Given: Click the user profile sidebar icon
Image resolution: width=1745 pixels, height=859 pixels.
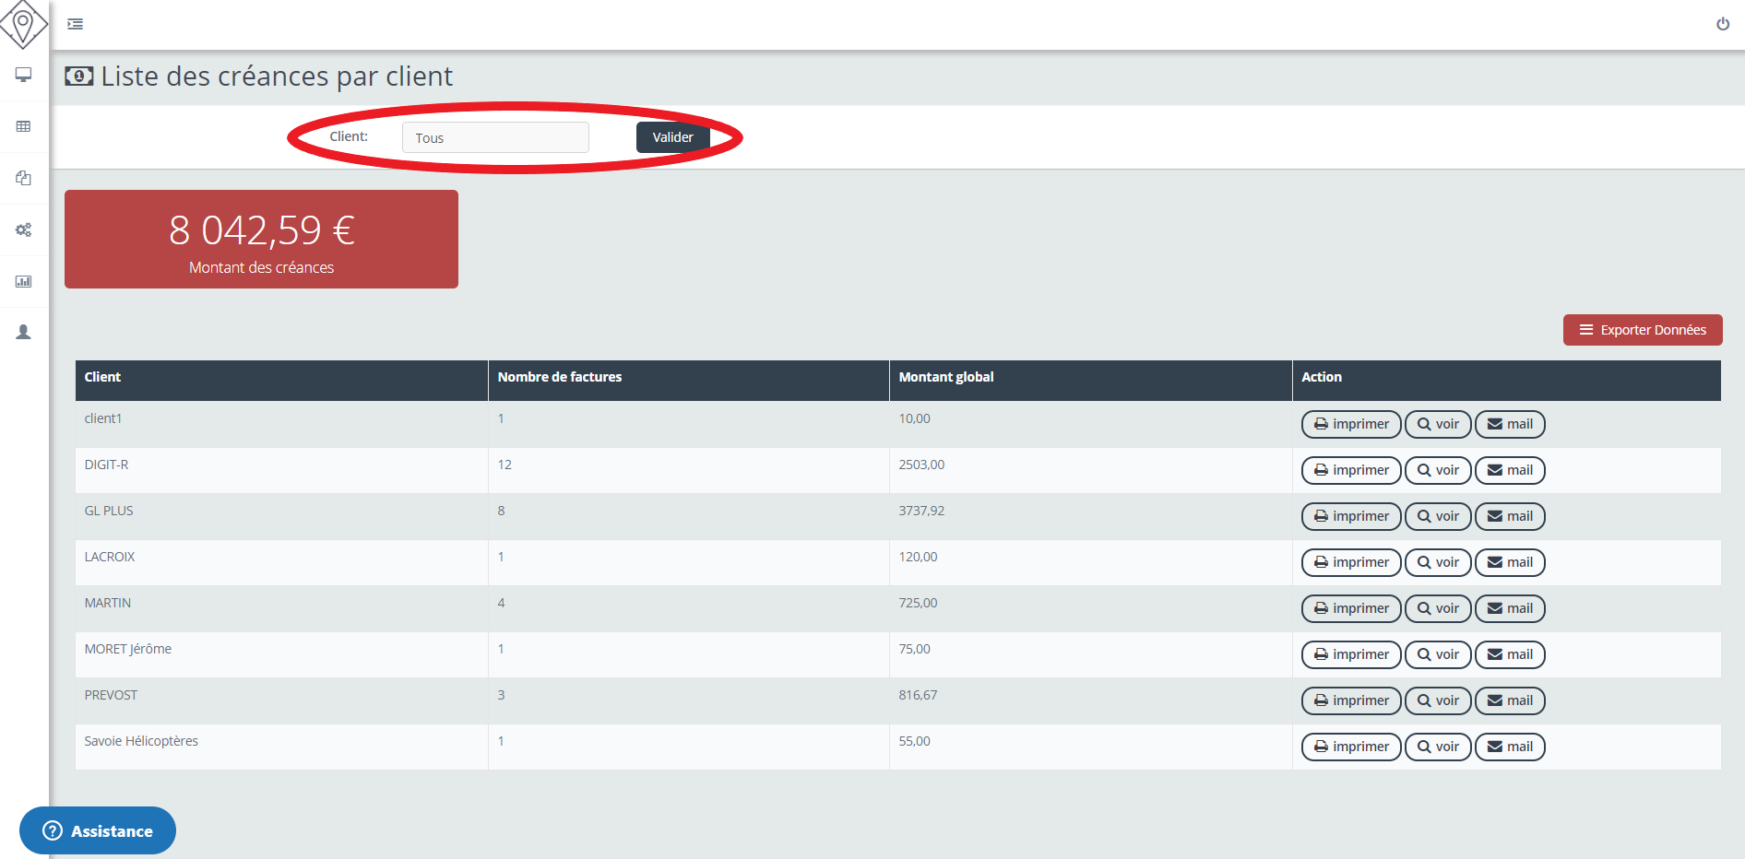Looking at the screenshot, I should 24,332.
